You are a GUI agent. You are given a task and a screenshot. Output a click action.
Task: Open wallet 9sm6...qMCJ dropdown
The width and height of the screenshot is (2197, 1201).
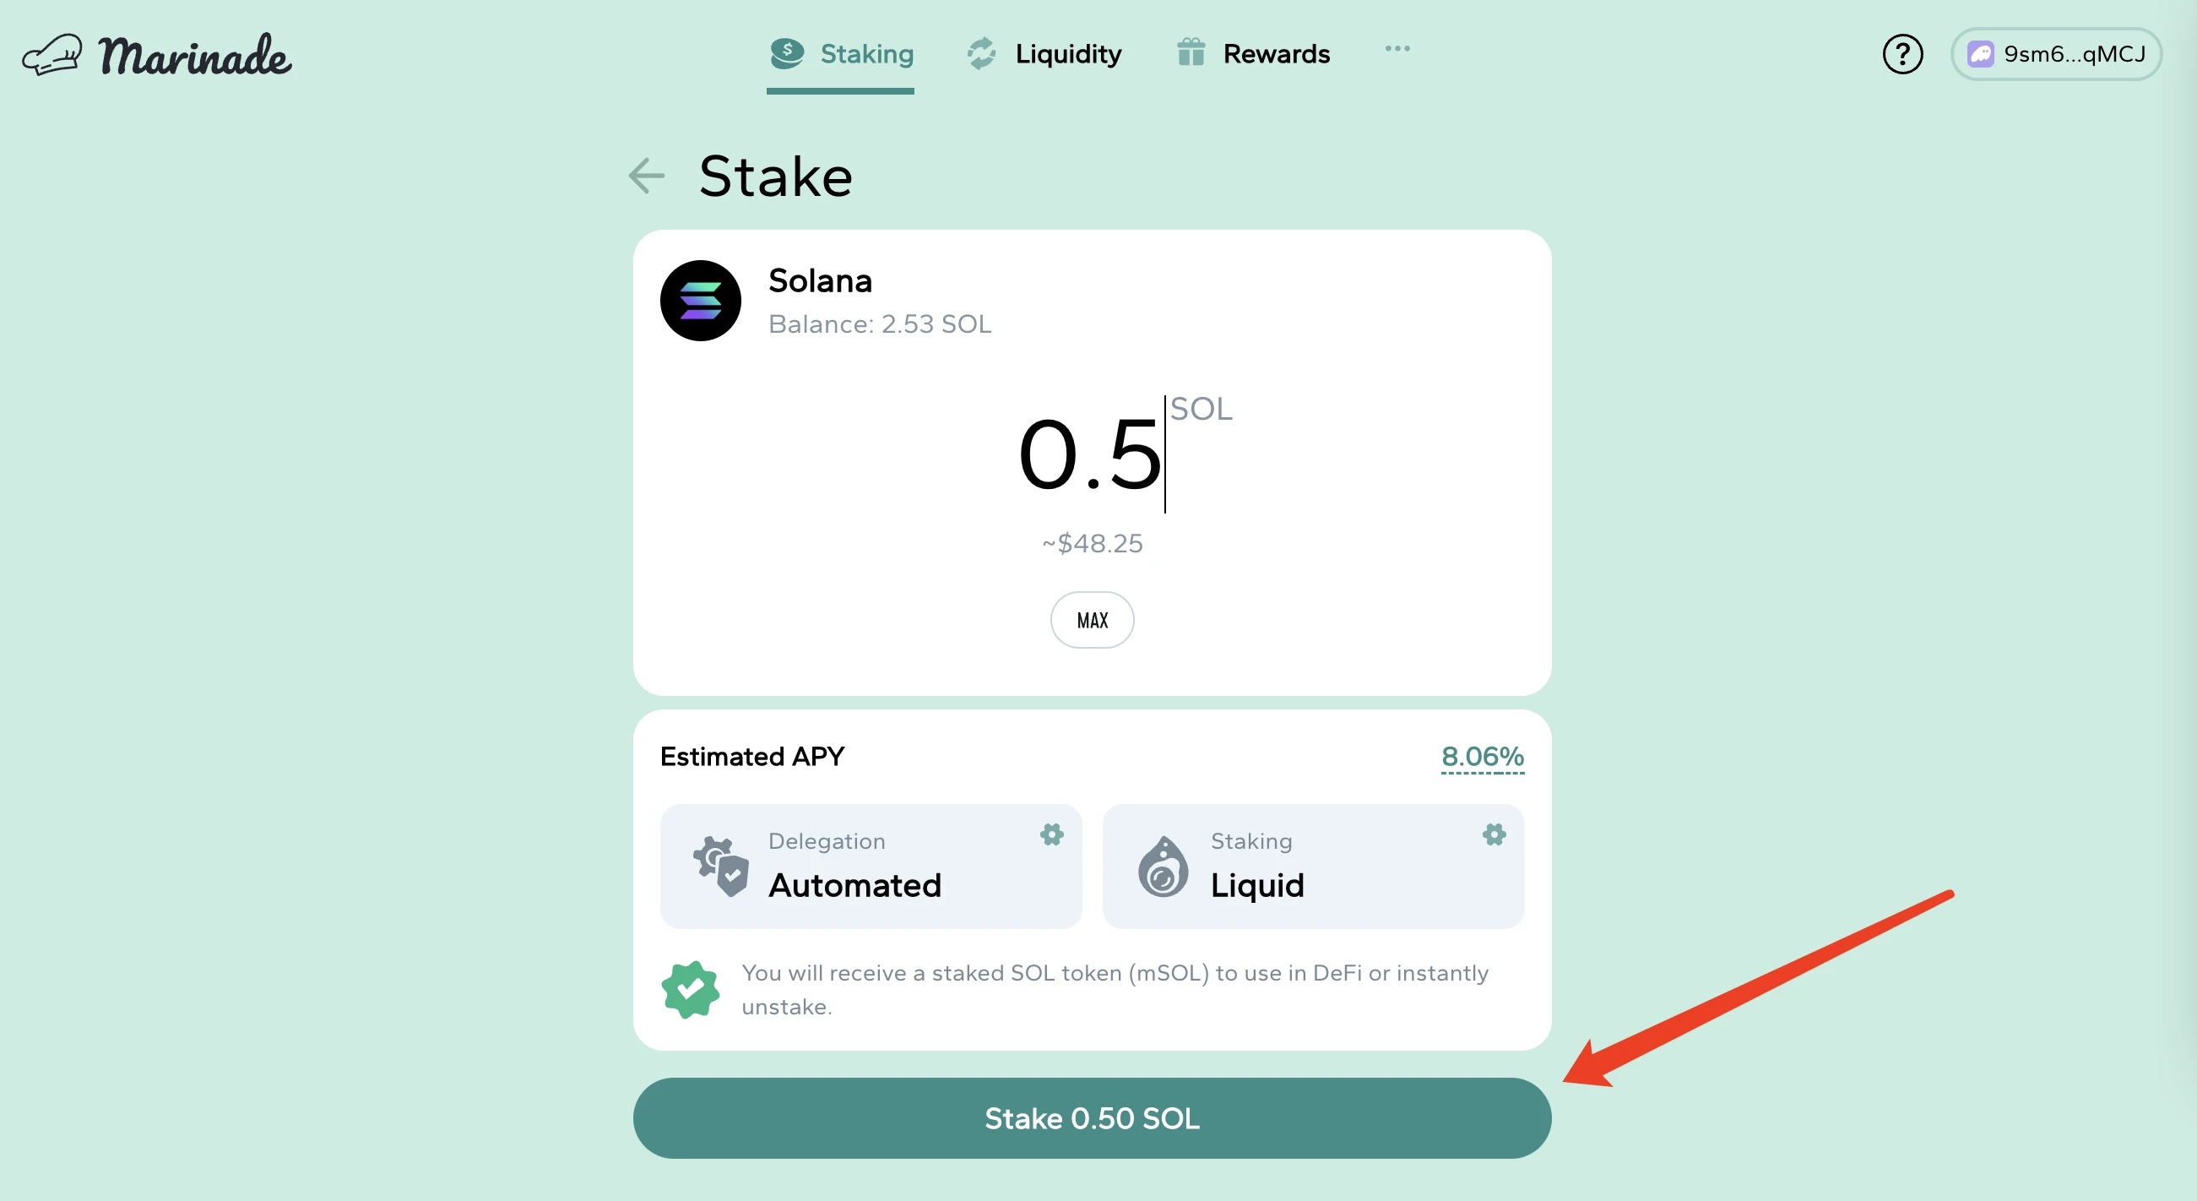point(2055,55)
